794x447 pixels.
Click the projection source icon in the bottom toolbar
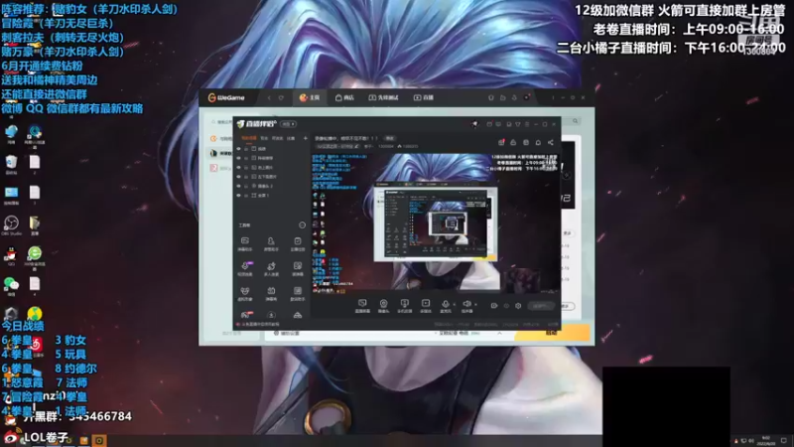coord(404,306)
